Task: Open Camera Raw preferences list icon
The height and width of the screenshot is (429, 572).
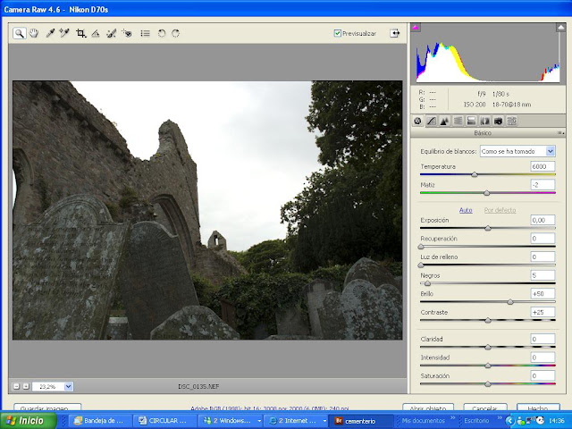Action: tap(145, 34)
